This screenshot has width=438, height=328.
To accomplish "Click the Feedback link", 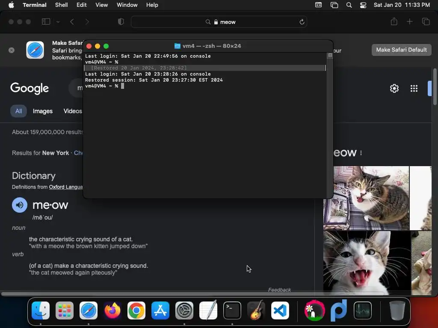I will 279,290.
